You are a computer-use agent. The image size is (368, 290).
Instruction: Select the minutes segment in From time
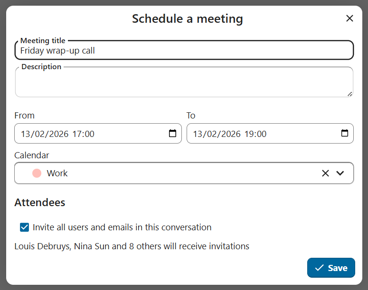(89, 134)
